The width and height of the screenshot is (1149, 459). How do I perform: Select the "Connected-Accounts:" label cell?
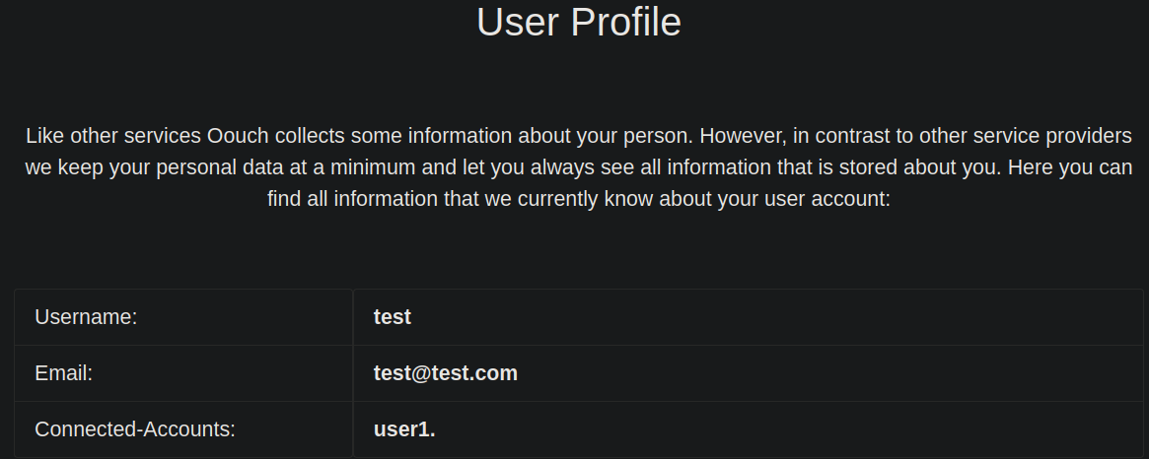tap(135, 429)
